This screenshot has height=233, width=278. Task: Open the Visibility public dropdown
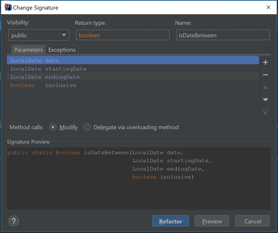pos(39,35)
